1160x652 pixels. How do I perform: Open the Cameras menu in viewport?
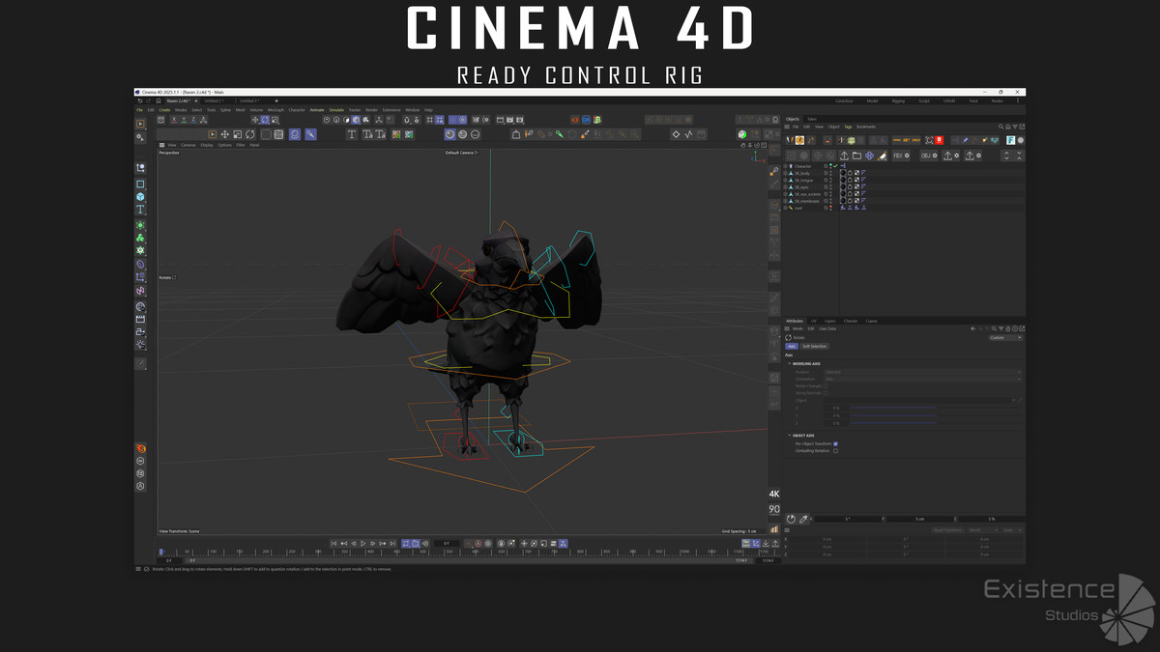click(188, 145)
